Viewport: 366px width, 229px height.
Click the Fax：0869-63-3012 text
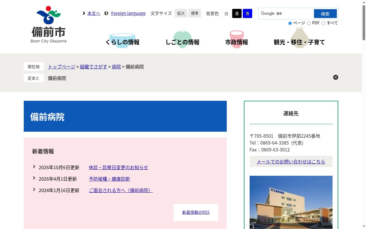click(x=270, y=150)
